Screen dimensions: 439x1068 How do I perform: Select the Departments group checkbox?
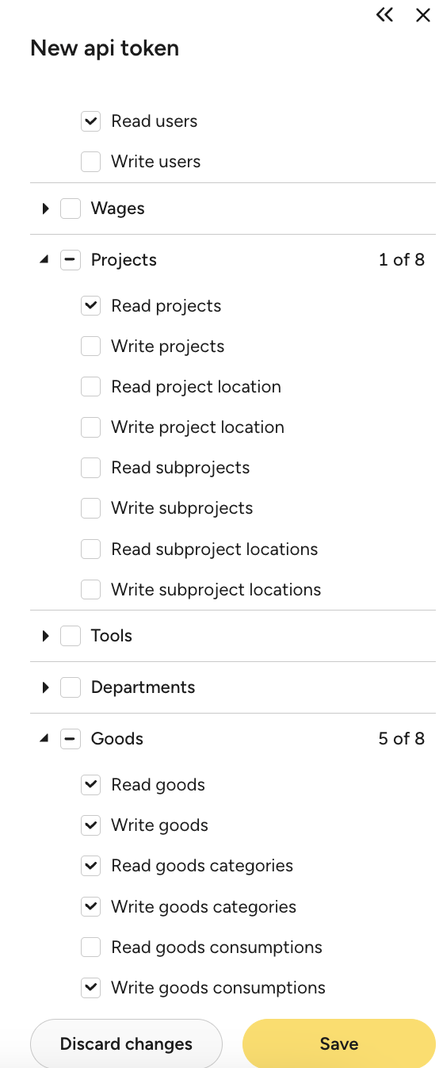tap(71, 687)
